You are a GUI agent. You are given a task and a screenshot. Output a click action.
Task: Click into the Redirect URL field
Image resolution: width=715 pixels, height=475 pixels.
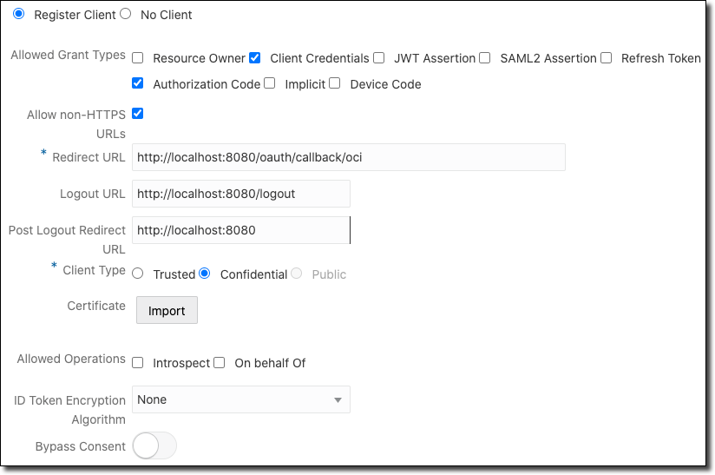(349, 157)
